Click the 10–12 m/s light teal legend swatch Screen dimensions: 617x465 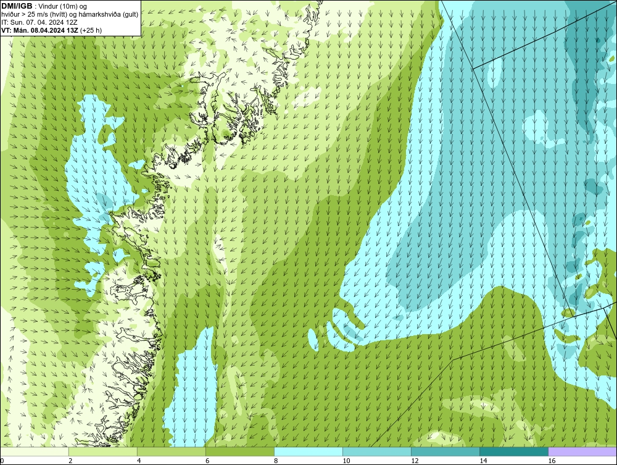[377, 451]
